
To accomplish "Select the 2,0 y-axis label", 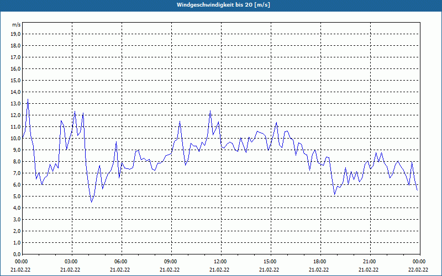I will (17, 231).
